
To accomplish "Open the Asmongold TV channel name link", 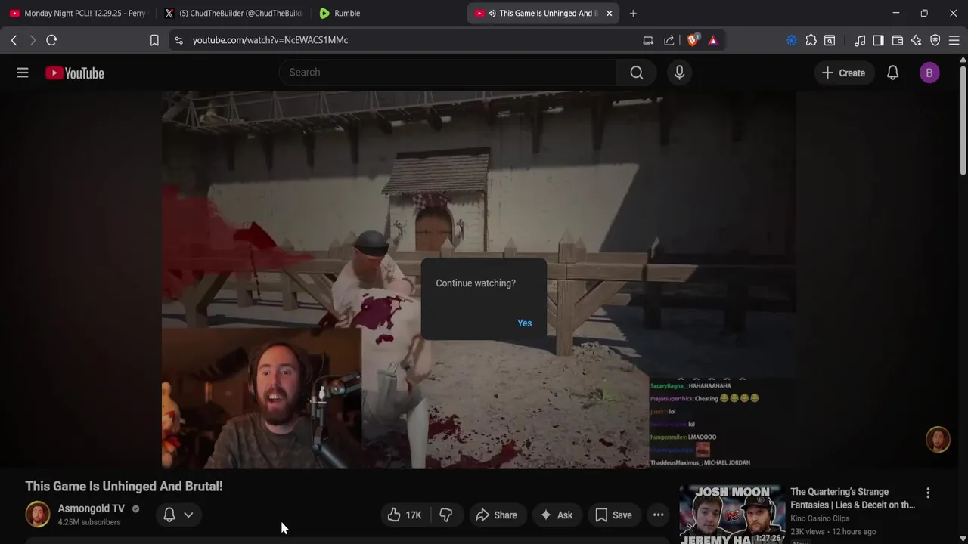I will pyautogui.click(x=92, y=508).
